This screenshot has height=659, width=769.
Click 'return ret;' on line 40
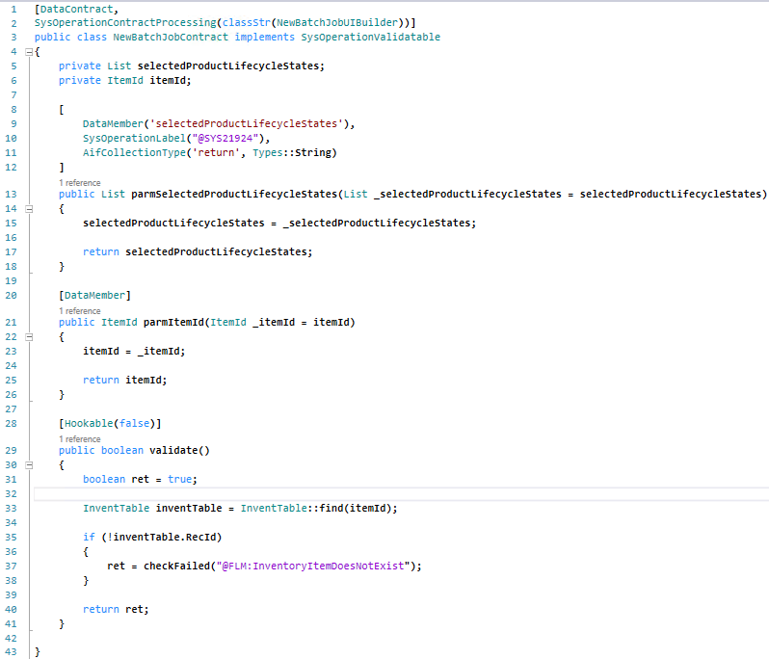coord(116,609)
